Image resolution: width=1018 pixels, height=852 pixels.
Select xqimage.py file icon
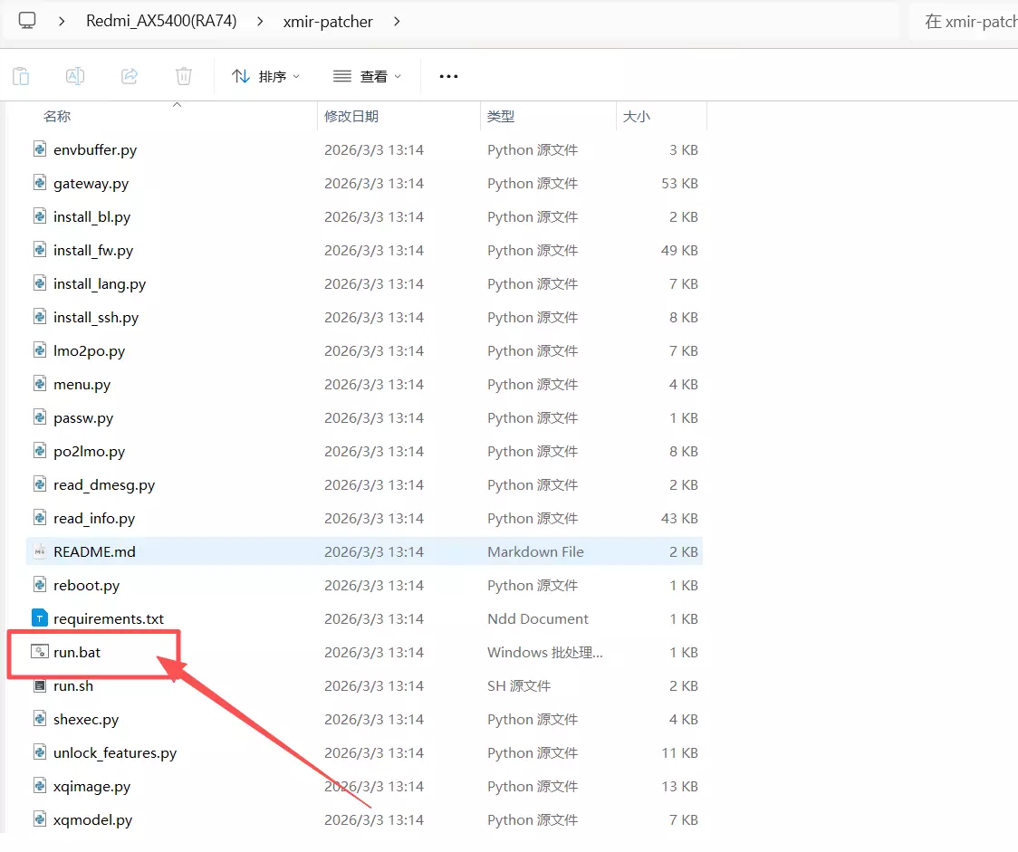pyautogui.click(x=40, y=786)
